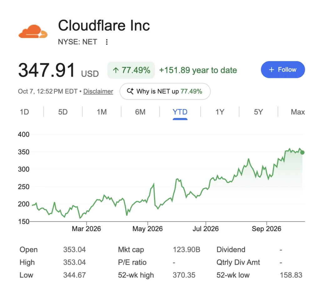Image resolution: width=313 pixels, height=297 pixels.
Task: Click the plus icon on Follow button
Action: [x=271, y=69]
